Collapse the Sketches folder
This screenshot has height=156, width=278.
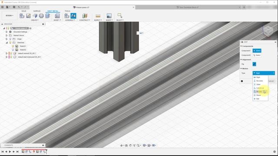7,42
